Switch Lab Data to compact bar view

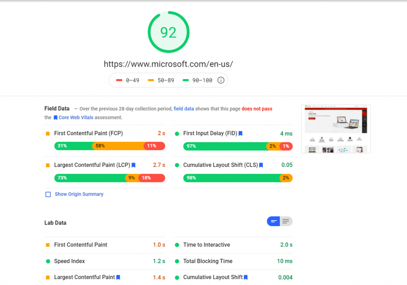click(273, 221)
